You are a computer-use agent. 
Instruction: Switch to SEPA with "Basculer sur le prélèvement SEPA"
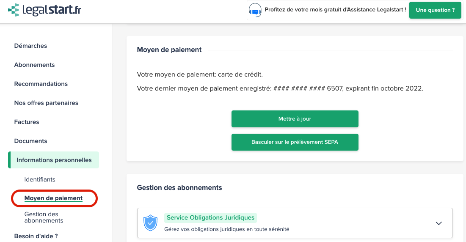coord(295,142)
